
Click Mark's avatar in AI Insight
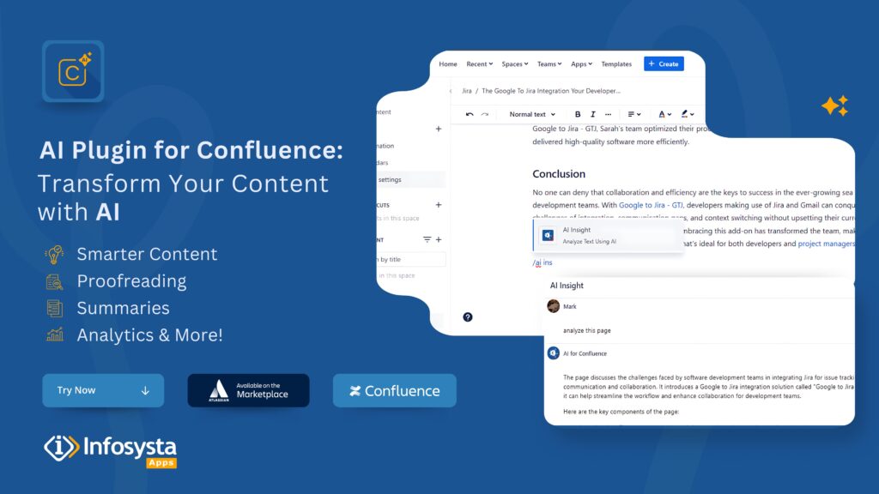554,306
